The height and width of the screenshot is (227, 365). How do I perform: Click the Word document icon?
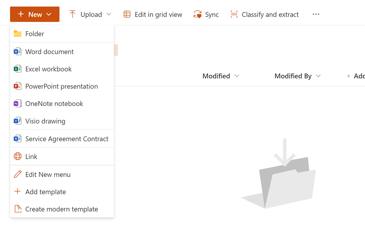click(x=18, y=52)
